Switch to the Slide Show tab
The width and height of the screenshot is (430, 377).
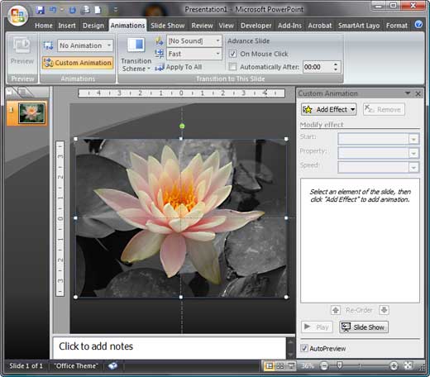coord(167,26)
